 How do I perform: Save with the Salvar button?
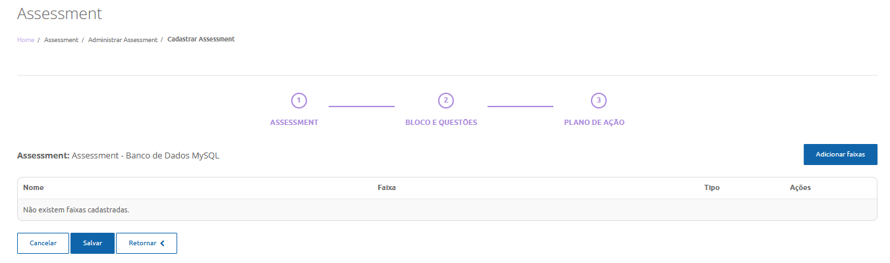(92, 243)
